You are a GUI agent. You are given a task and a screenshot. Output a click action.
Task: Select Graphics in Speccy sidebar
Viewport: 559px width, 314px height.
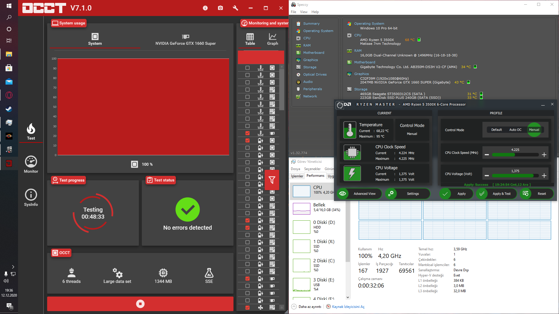tap(310, 60)
